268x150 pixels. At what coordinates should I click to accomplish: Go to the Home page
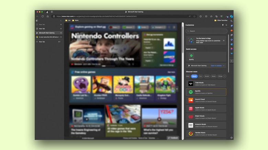point(48,16)
